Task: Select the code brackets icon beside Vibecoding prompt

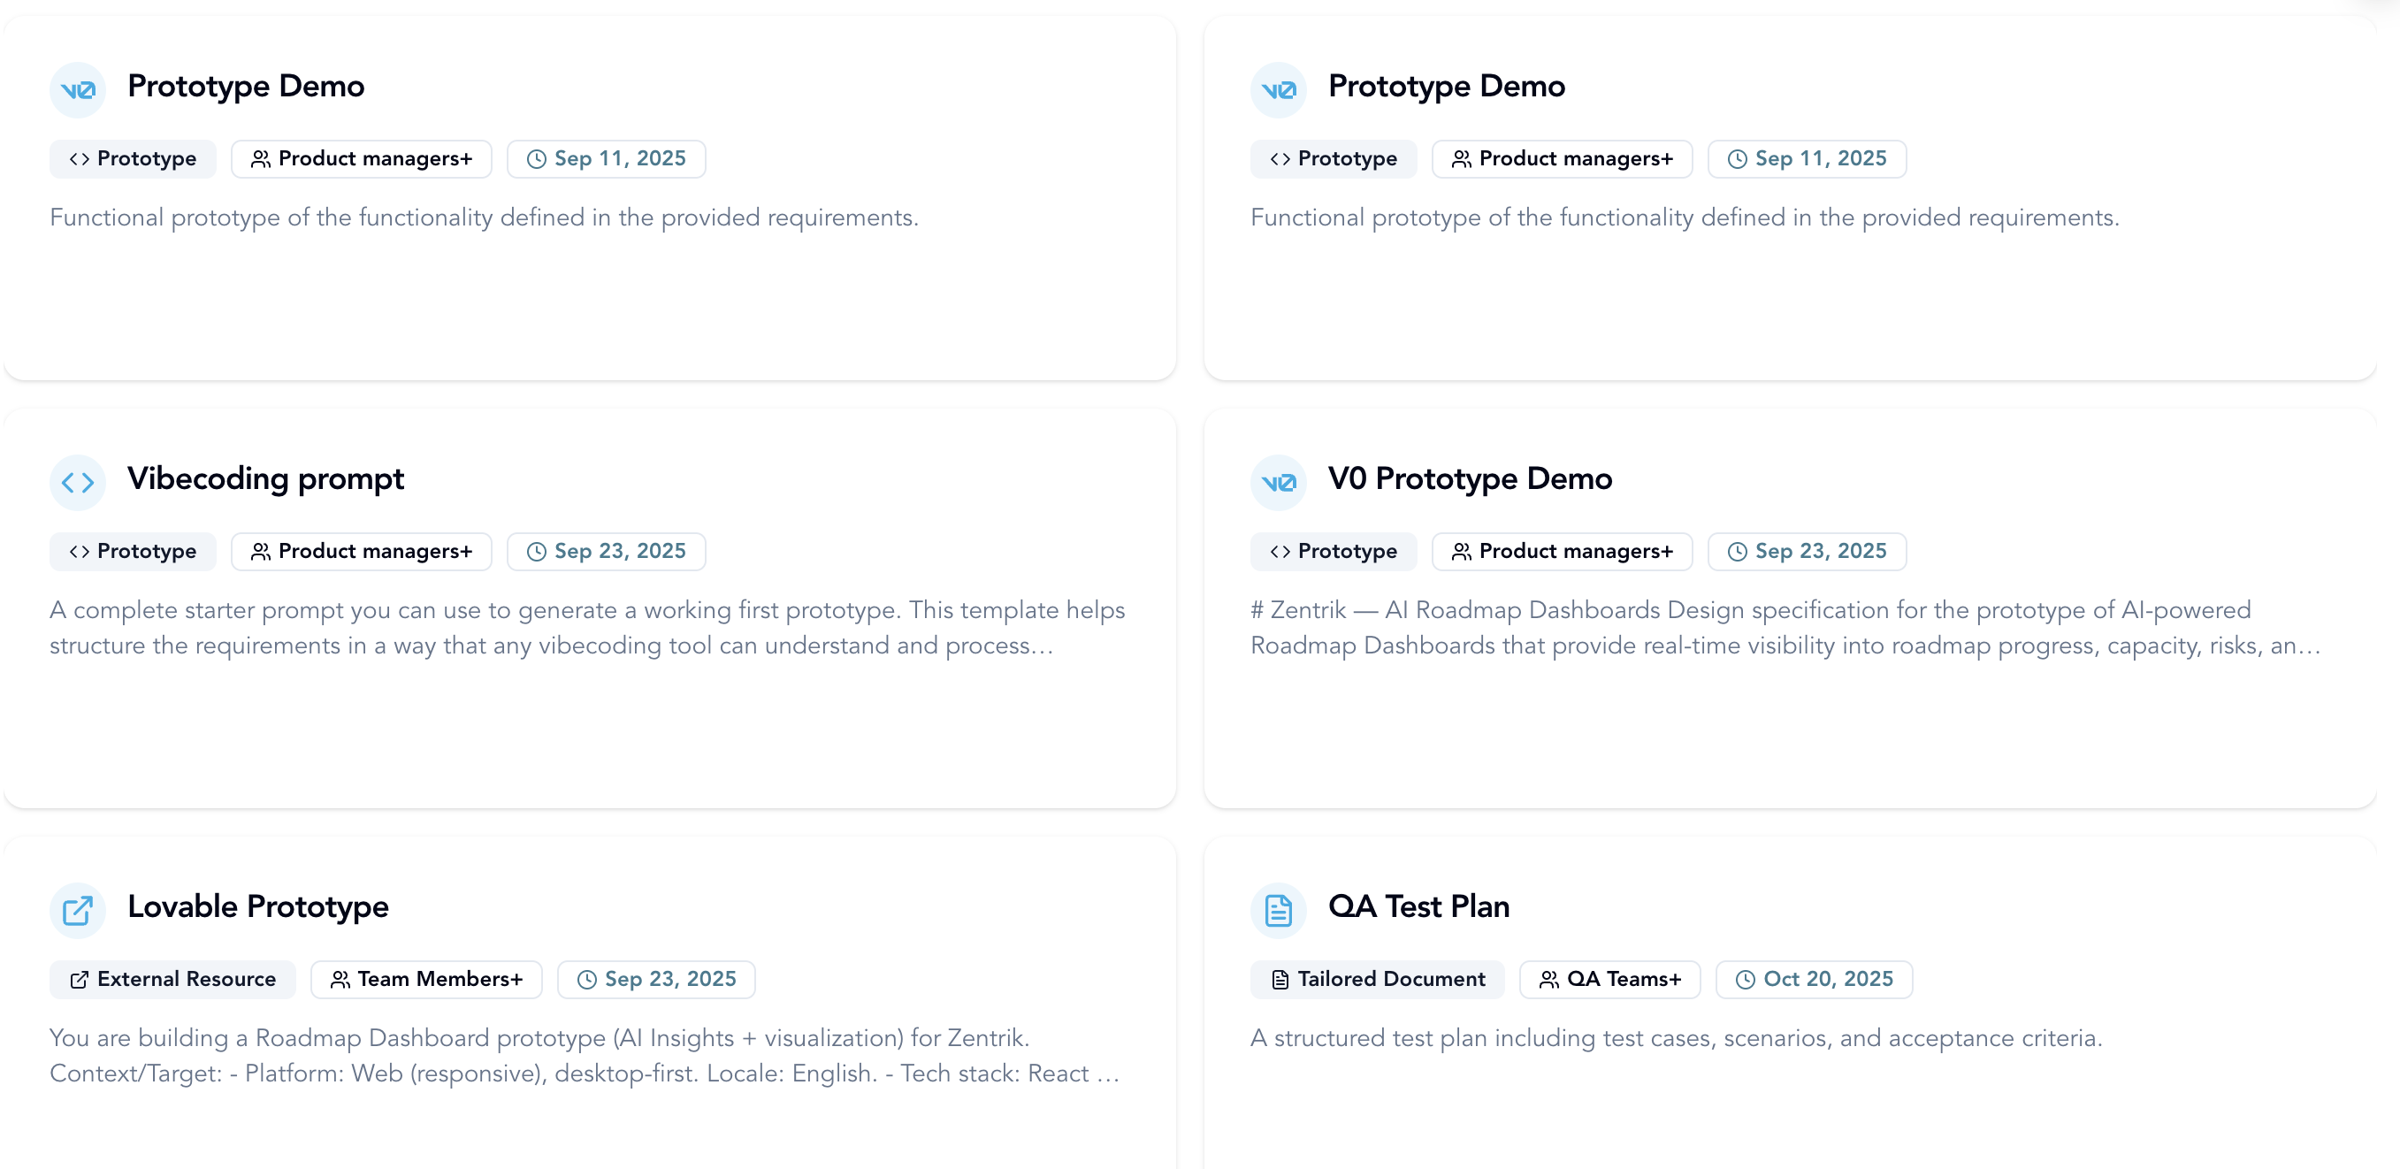Action: point(78,483)
